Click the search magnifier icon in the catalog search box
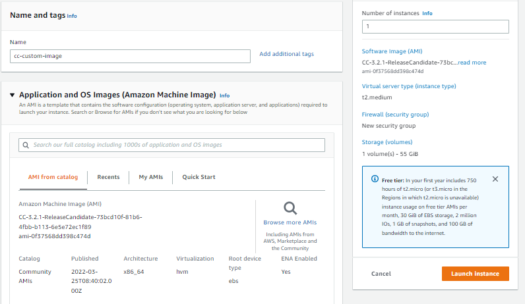Screen dimensions: 525x304 [26, 145]
